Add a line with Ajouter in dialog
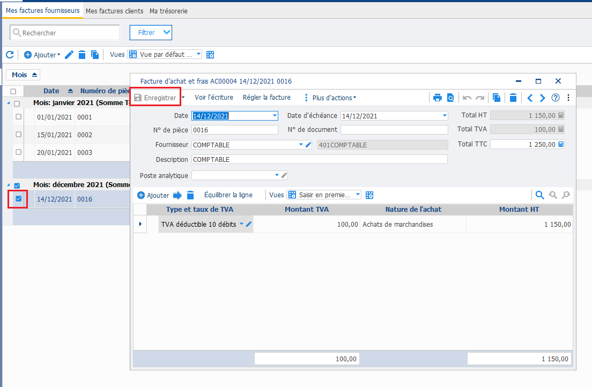This screenshot has height=387, width=592. coord(153,195)
